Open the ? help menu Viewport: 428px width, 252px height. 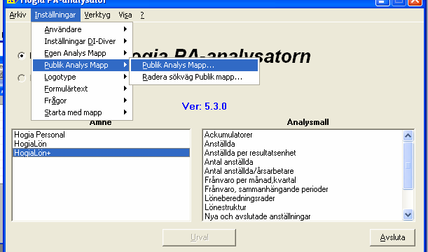142,15
